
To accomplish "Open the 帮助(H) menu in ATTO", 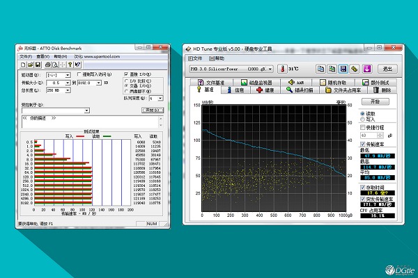I will [x=61, y=56].
